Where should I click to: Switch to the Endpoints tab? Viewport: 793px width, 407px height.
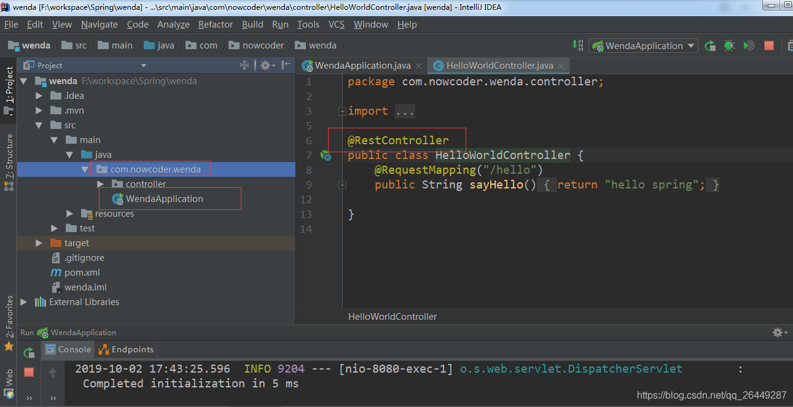(x=125, y=349)
